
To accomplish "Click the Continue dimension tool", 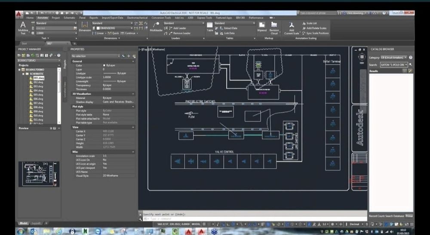I will [x=129, y=33].
